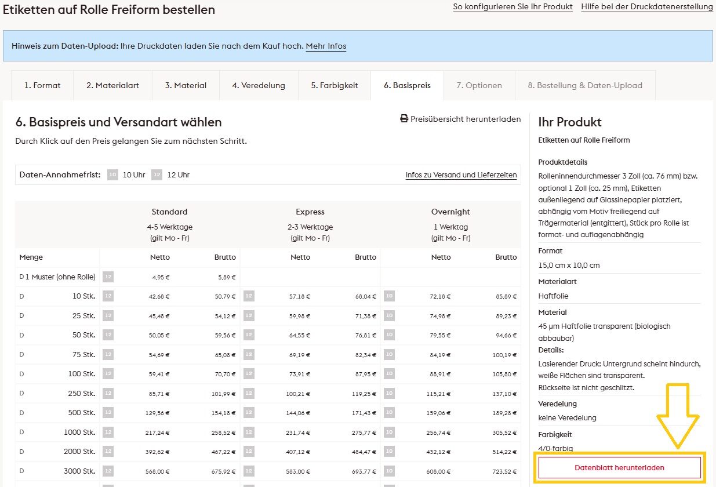Click the Haftfolie Materialart value
The height and width of the screenshot is (487, 716).
click(553, 296)
